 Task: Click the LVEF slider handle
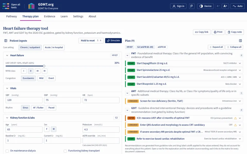tap(44, 66)
